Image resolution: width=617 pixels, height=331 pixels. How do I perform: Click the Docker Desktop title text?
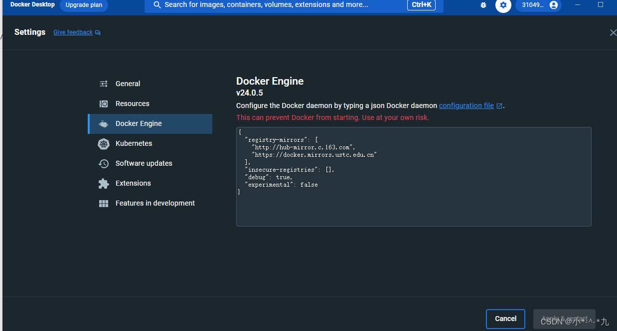(x=32, y=4)
